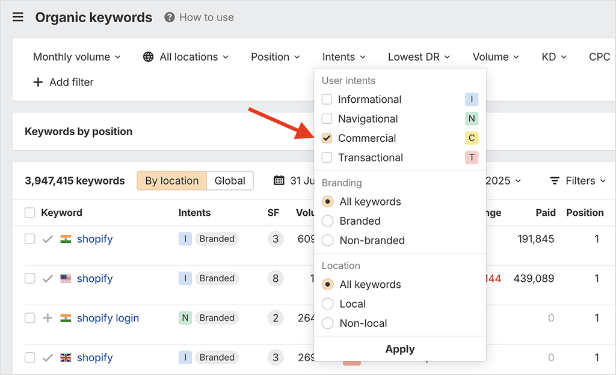
Task: Open the How to use link
Action: pyautogui.click(x=207, y=17)
